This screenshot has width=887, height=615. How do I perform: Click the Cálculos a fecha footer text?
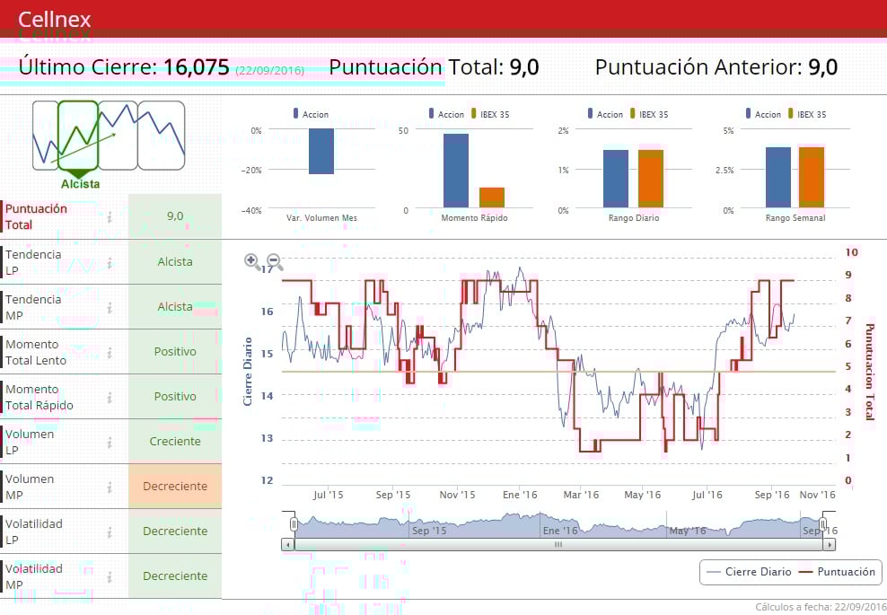821,607
